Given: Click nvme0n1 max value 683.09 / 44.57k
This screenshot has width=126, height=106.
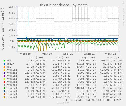Looking at the screenshot, I should coord(111,70).
